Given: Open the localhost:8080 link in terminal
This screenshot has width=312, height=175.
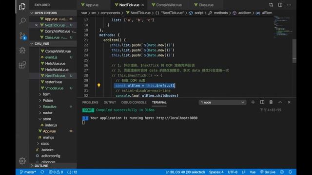Looking at the screenshot, I should (x=177, y=118).
